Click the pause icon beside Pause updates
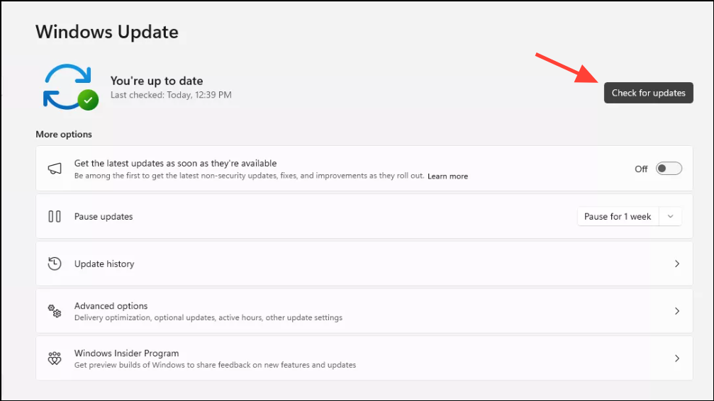The height and width of the screenshot is (401, 714). [55, 216]
